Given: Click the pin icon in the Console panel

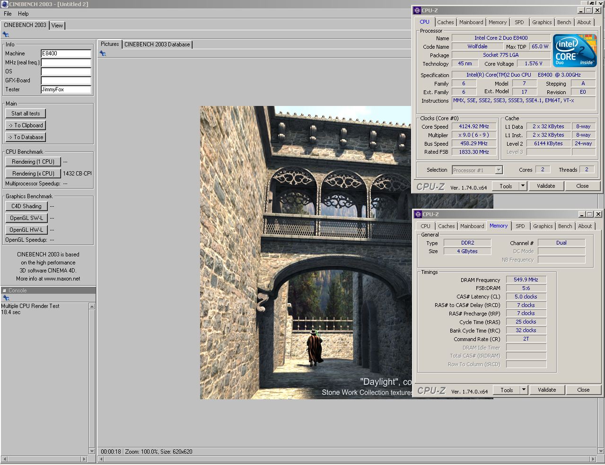Looking at the screenshot, I should coord(6,298).
